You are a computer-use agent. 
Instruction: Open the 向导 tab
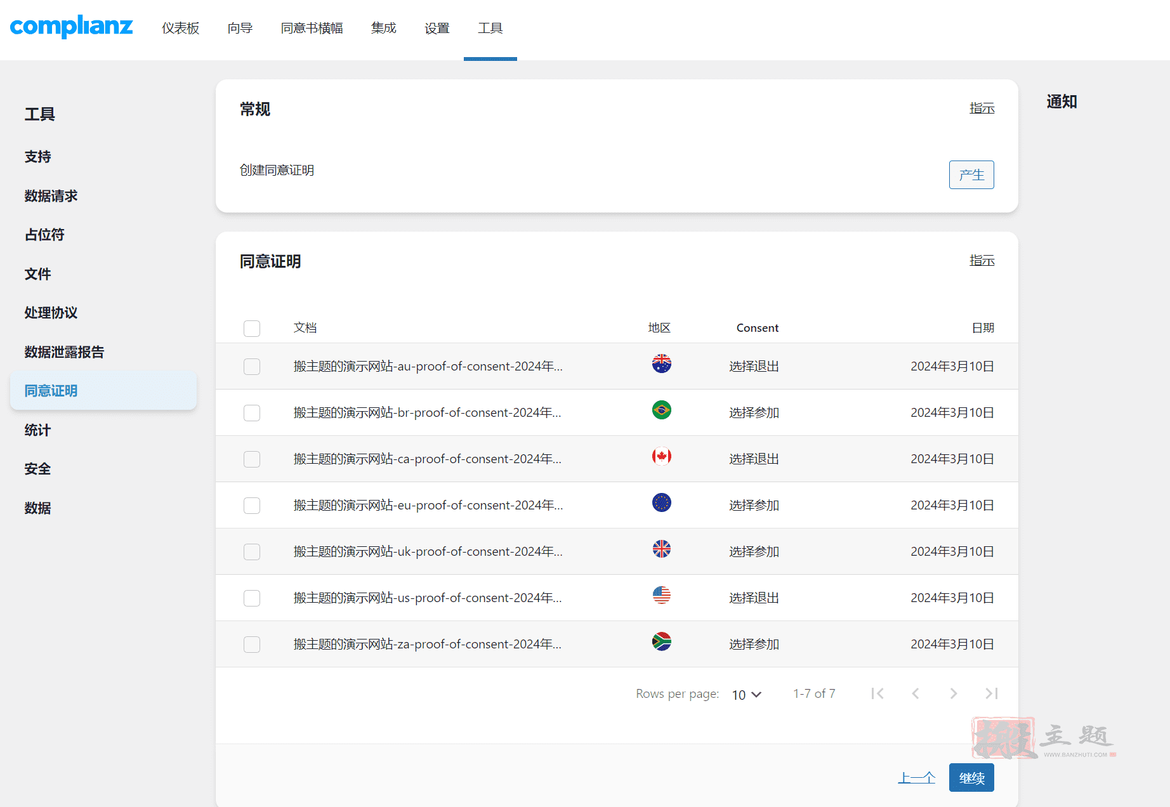click(x=240, y=28)
